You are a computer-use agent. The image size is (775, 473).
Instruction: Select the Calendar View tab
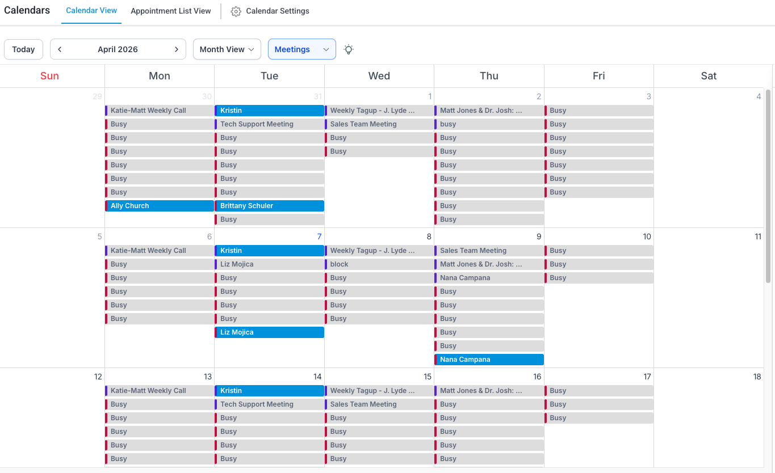[91, 10]
